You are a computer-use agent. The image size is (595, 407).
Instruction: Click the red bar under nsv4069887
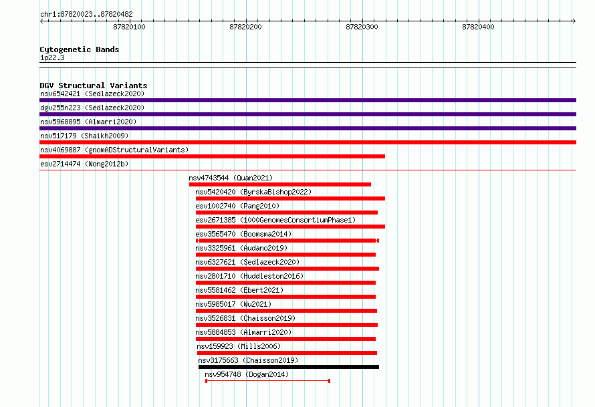[x=212, y=156]
